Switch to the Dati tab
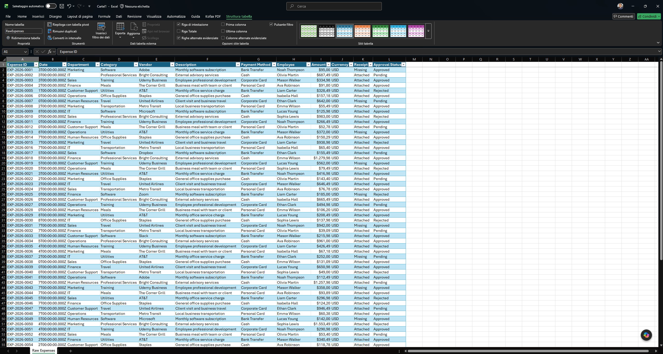Screen dimensions: 663x354 [119, 16]
